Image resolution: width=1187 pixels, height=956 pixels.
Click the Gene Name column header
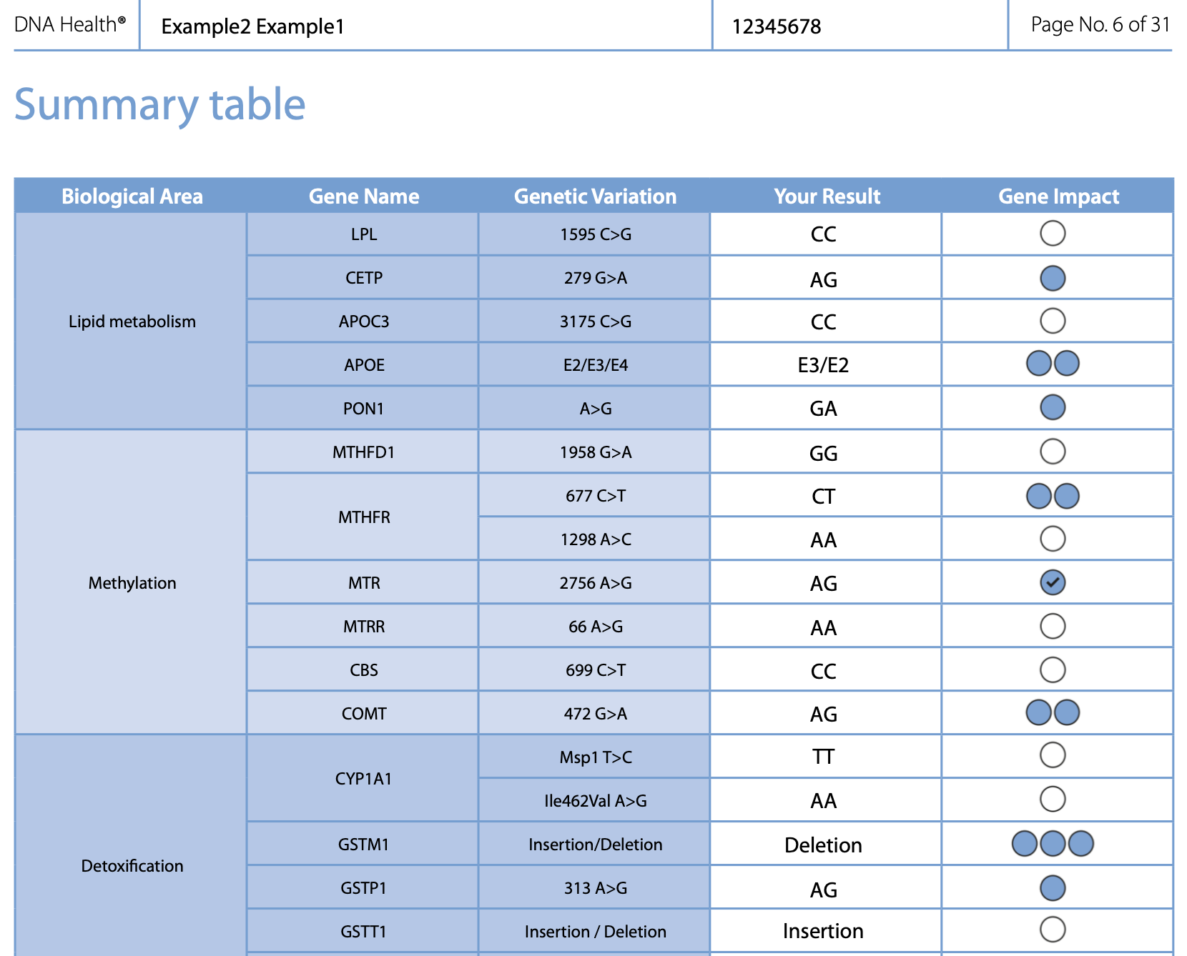pyautogui.click(x=364, y=196)
